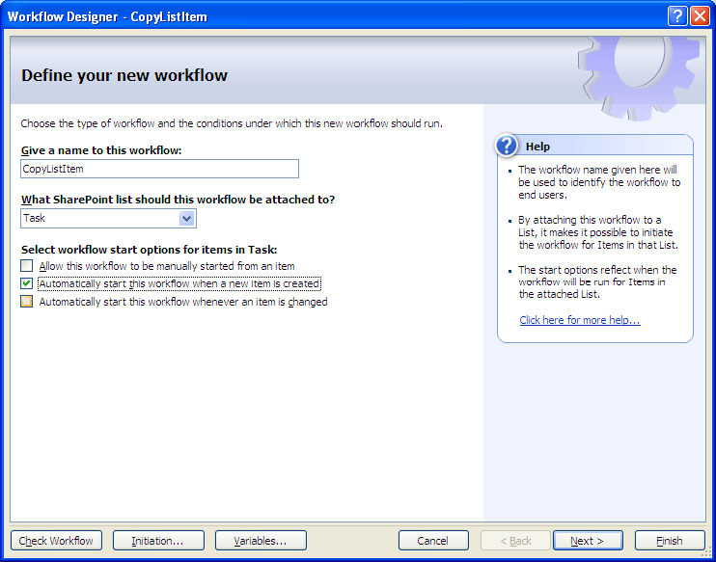Screen dimensions: 716x562
Task: Cancel the workflow designer
Action: tap(433, 541)
